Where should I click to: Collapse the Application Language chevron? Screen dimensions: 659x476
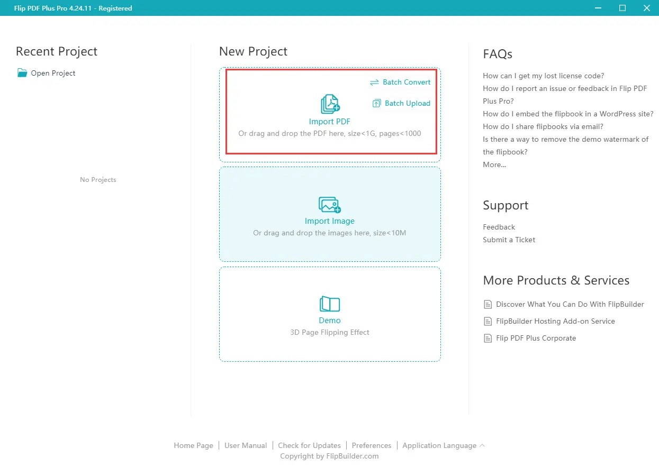pyautogui.click(x=482, y=445)
